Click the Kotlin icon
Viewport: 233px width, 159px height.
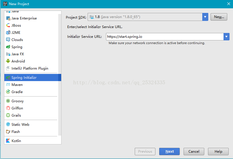tap(8, 141)
